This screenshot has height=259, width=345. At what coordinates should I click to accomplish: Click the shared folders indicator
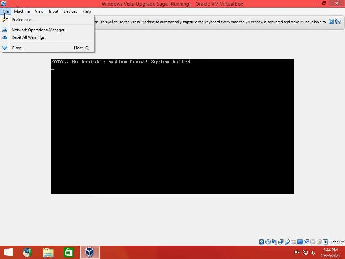pos(293,242)
